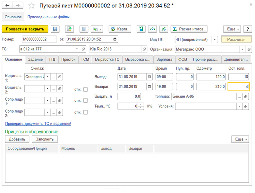Open the document movements list icon
255x193 pixels.
click(84, 29)
